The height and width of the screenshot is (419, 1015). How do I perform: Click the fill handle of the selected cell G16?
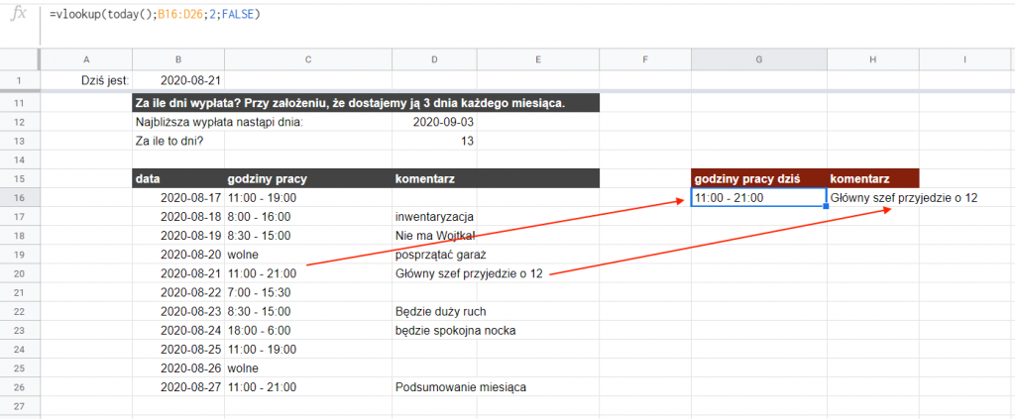pos(826,206)
